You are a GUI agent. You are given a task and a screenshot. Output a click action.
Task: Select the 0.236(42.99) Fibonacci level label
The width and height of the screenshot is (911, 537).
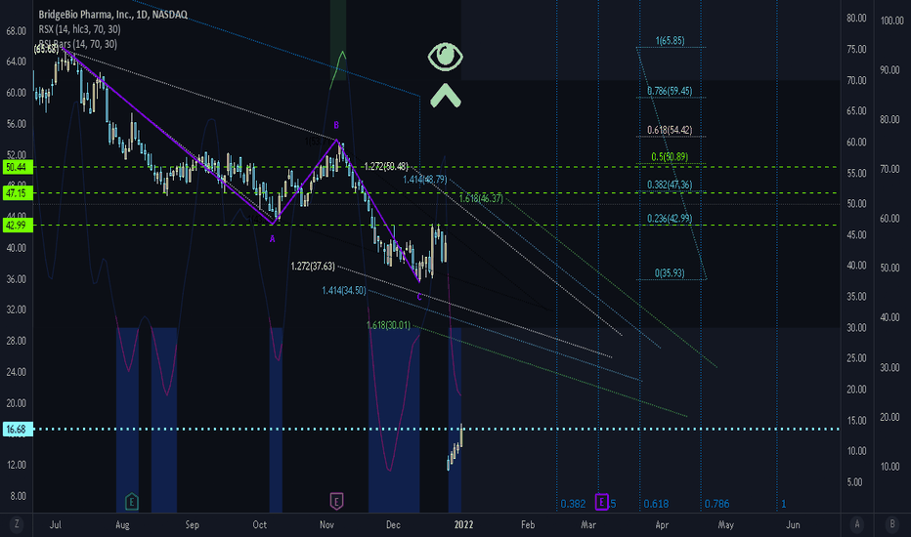click(x=670, y=219)
